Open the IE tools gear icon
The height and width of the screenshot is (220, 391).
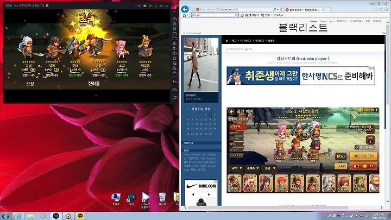click(386, 9)
